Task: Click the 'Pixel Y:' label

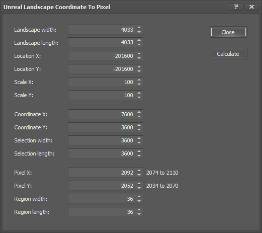Action: coord(23,186)
